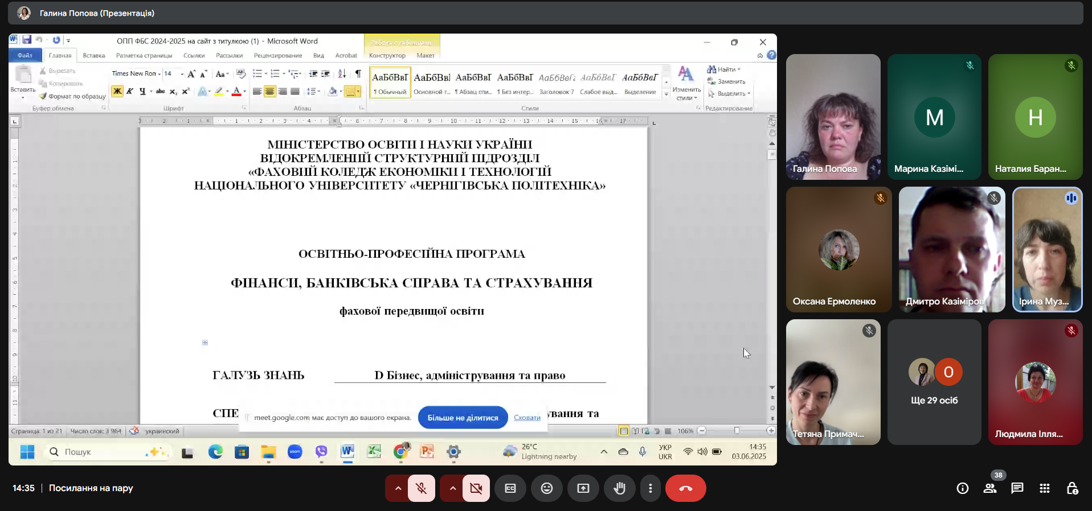
Task: Toggle Italic (К) in Word ribbon
Action: [130, 91]
